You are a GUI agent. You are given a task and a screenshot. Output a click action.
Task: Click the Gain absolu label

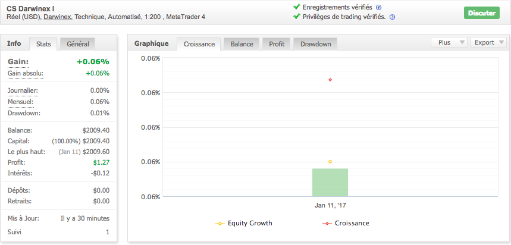click(26, 73)
